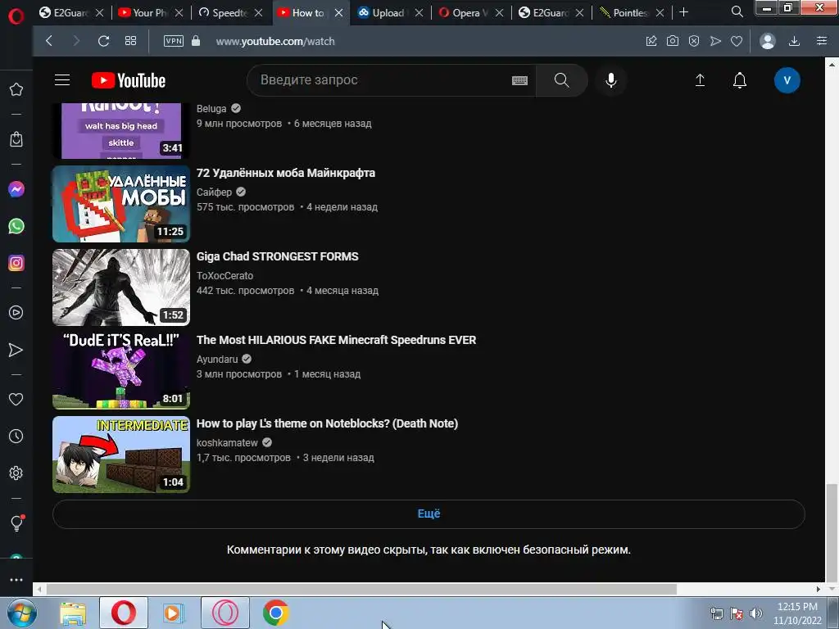Visit the Beluga channel

[x=211, y=109]
